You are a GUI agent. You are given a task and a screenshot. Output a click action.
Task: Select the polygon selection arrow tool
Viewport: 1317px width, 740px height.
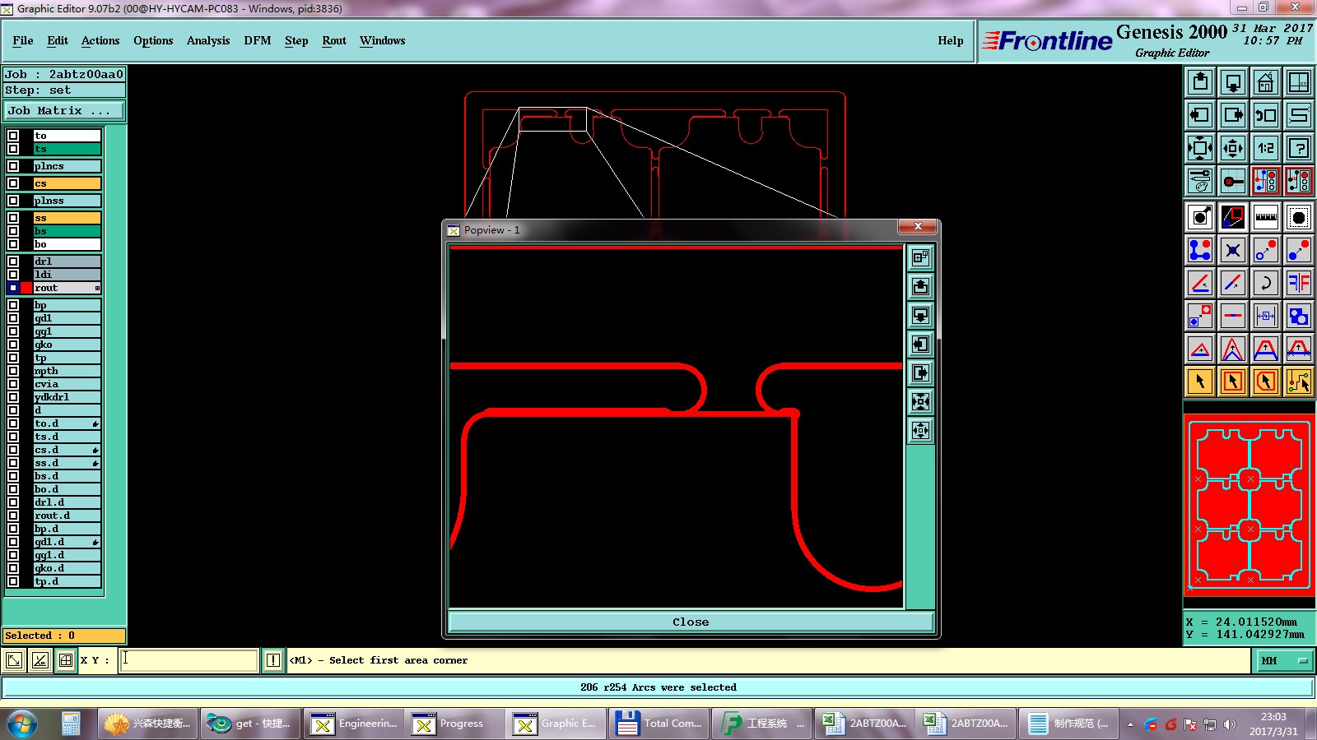click(1266, 382)
